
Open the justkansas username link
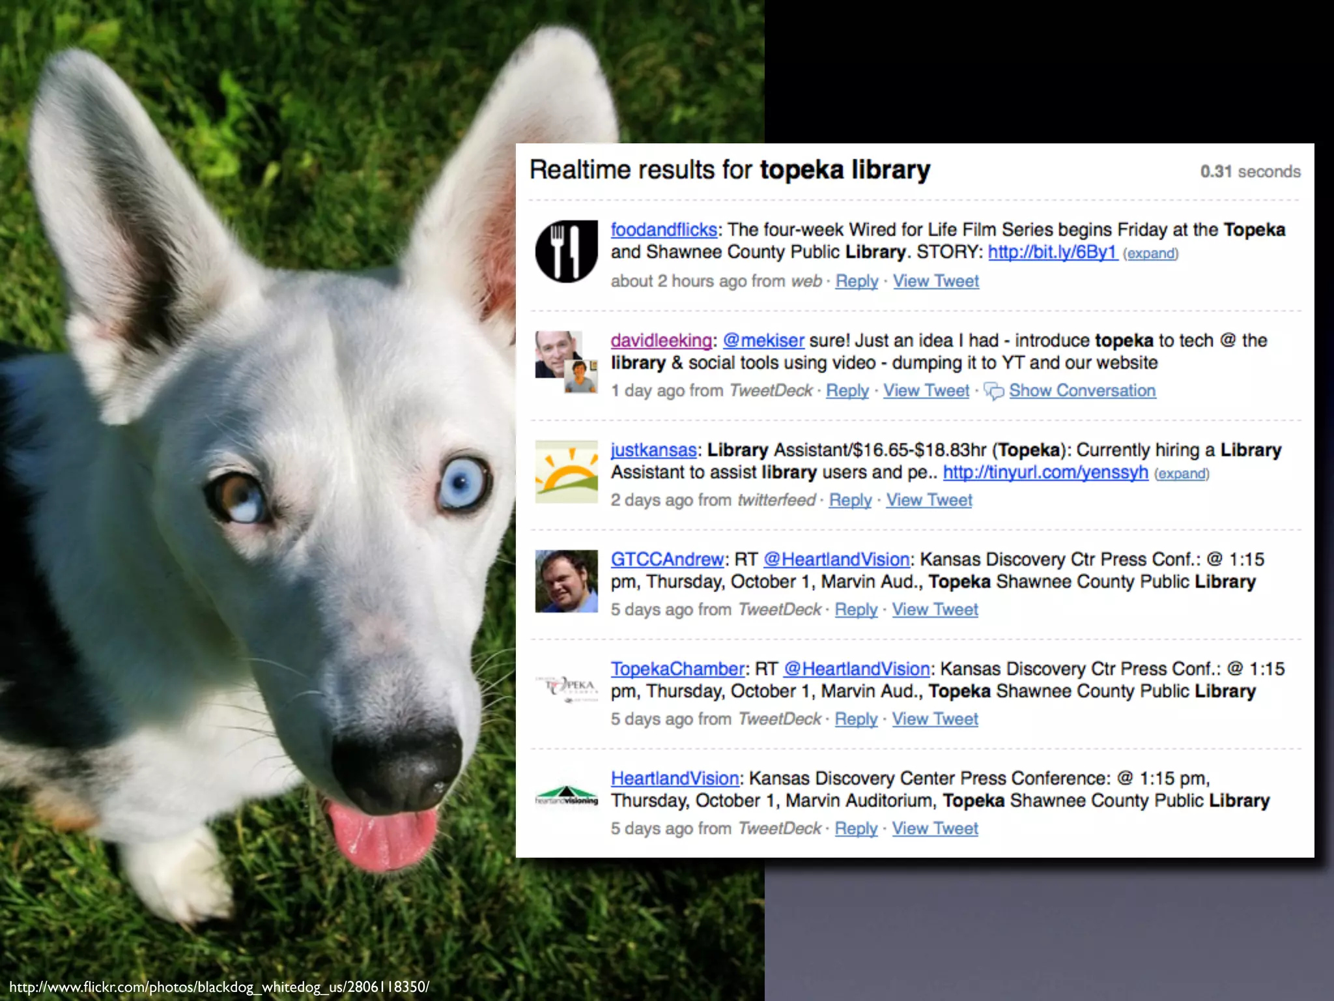pyautogui.click(x=653, y=450)
